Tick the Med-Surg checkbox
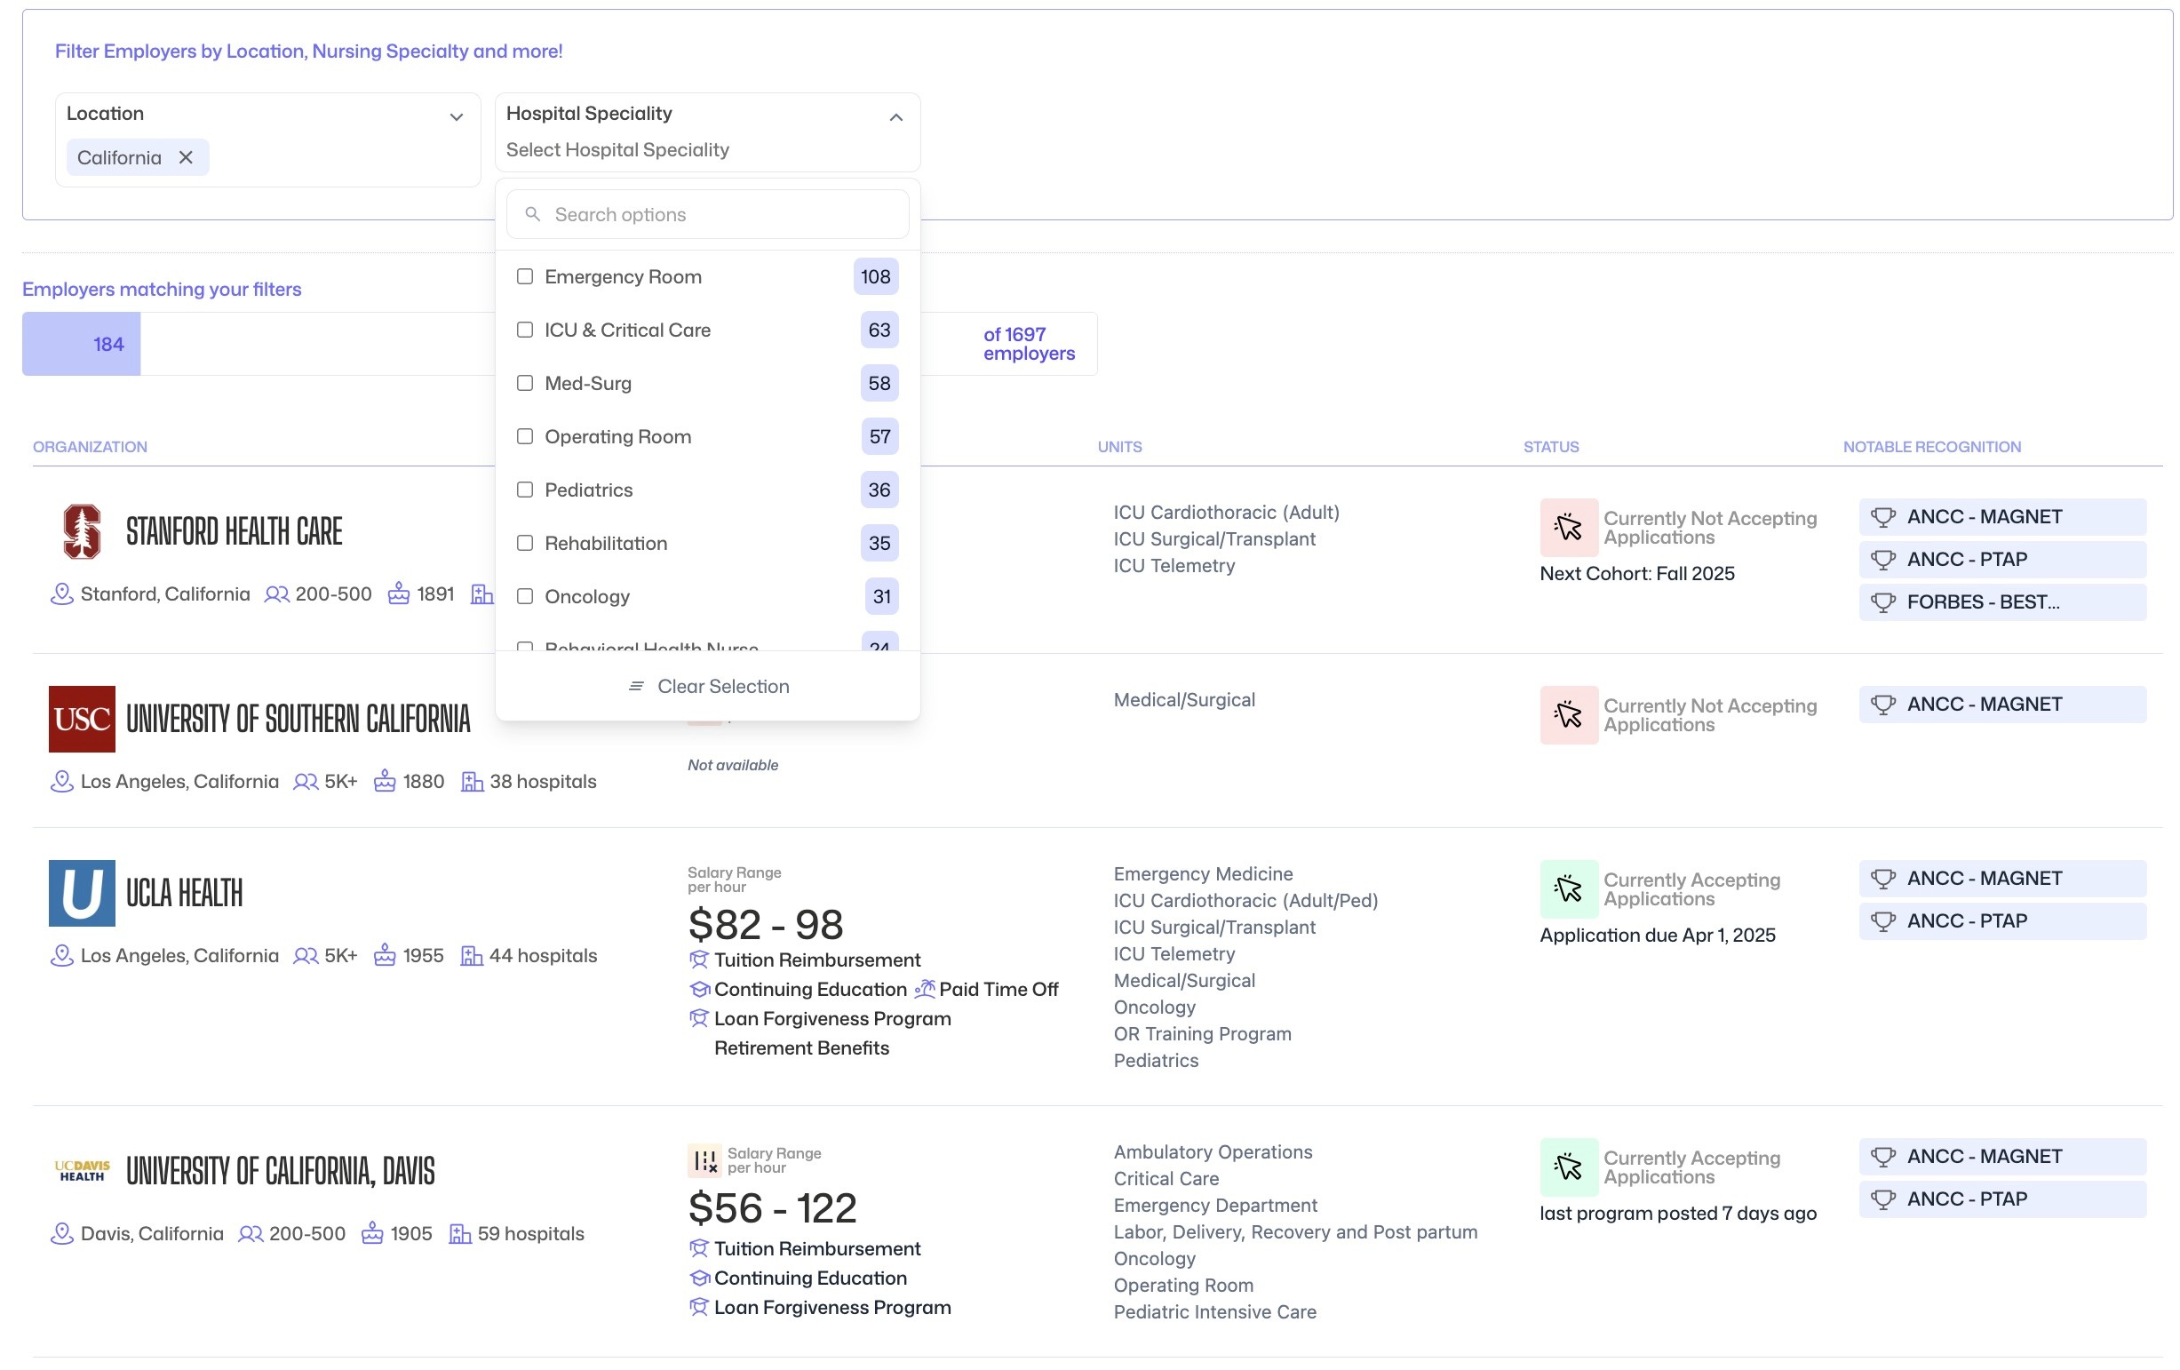The height and width of the screenshot is (1370, 2180). point(525,383)
